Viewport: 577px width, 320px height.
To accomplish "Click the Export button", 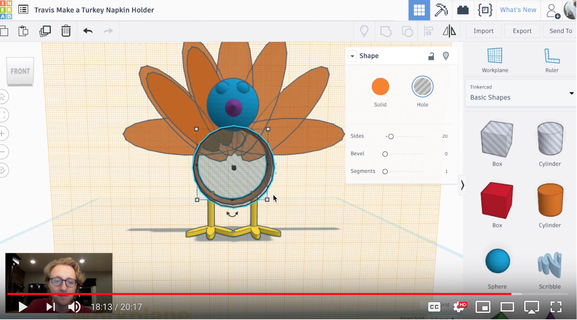I will point(522,31).
